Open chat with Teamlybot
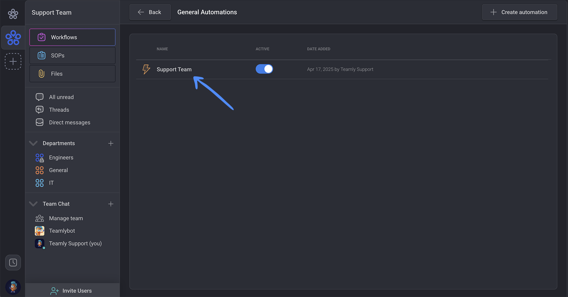The image size is (568, 297). click(x=62, y=231)
